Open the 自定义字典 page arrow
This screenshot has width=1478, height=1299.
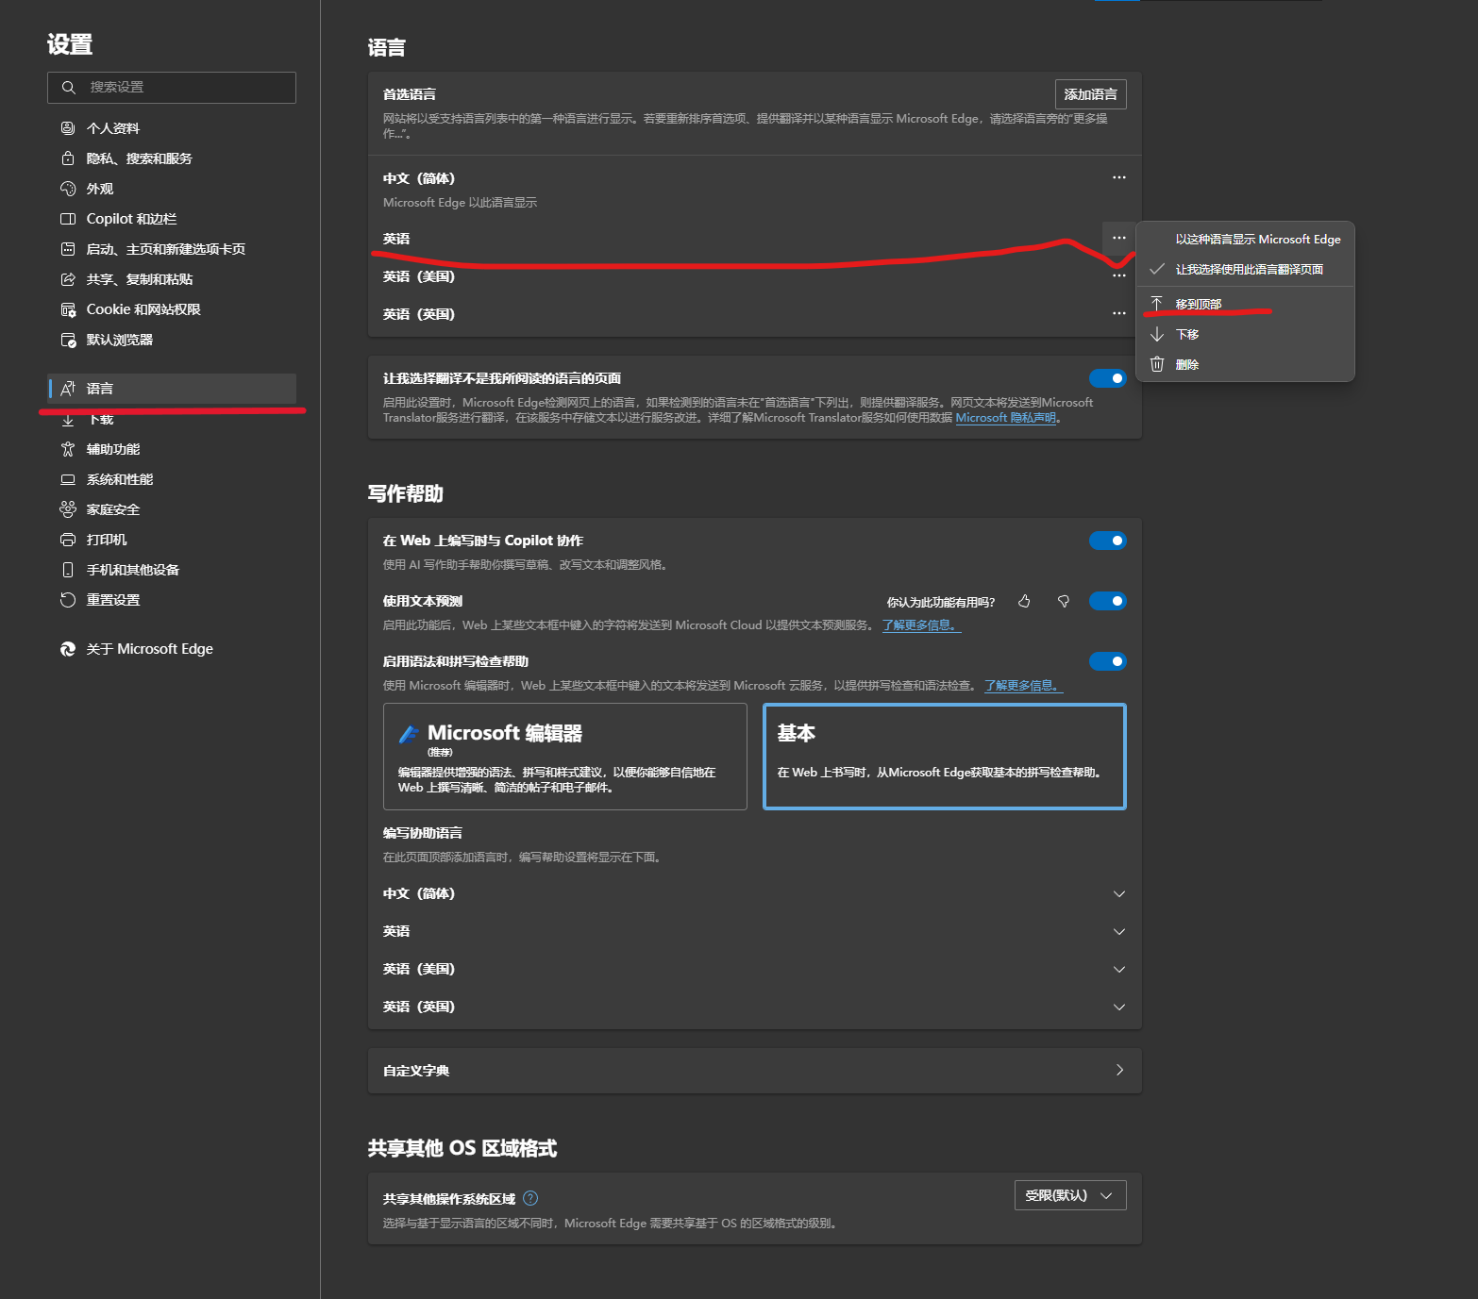tap(1119, 1070)
